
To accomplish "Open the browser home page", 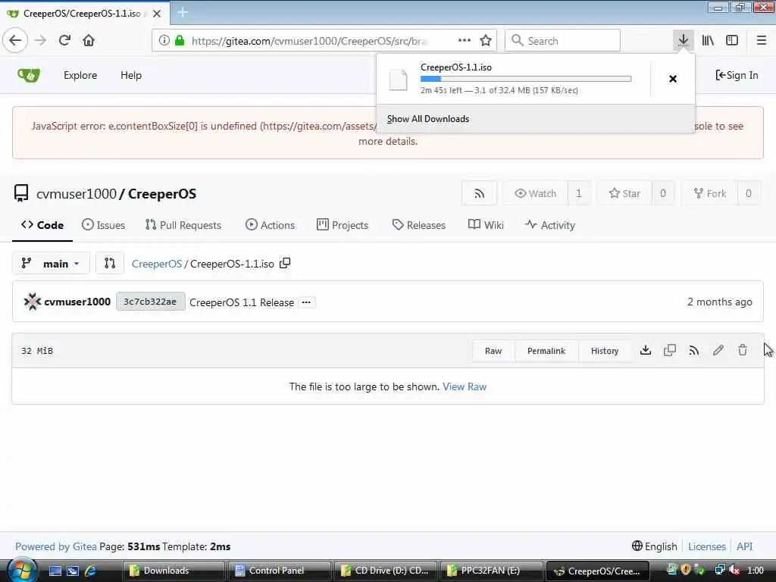I will tap(89, 41).
